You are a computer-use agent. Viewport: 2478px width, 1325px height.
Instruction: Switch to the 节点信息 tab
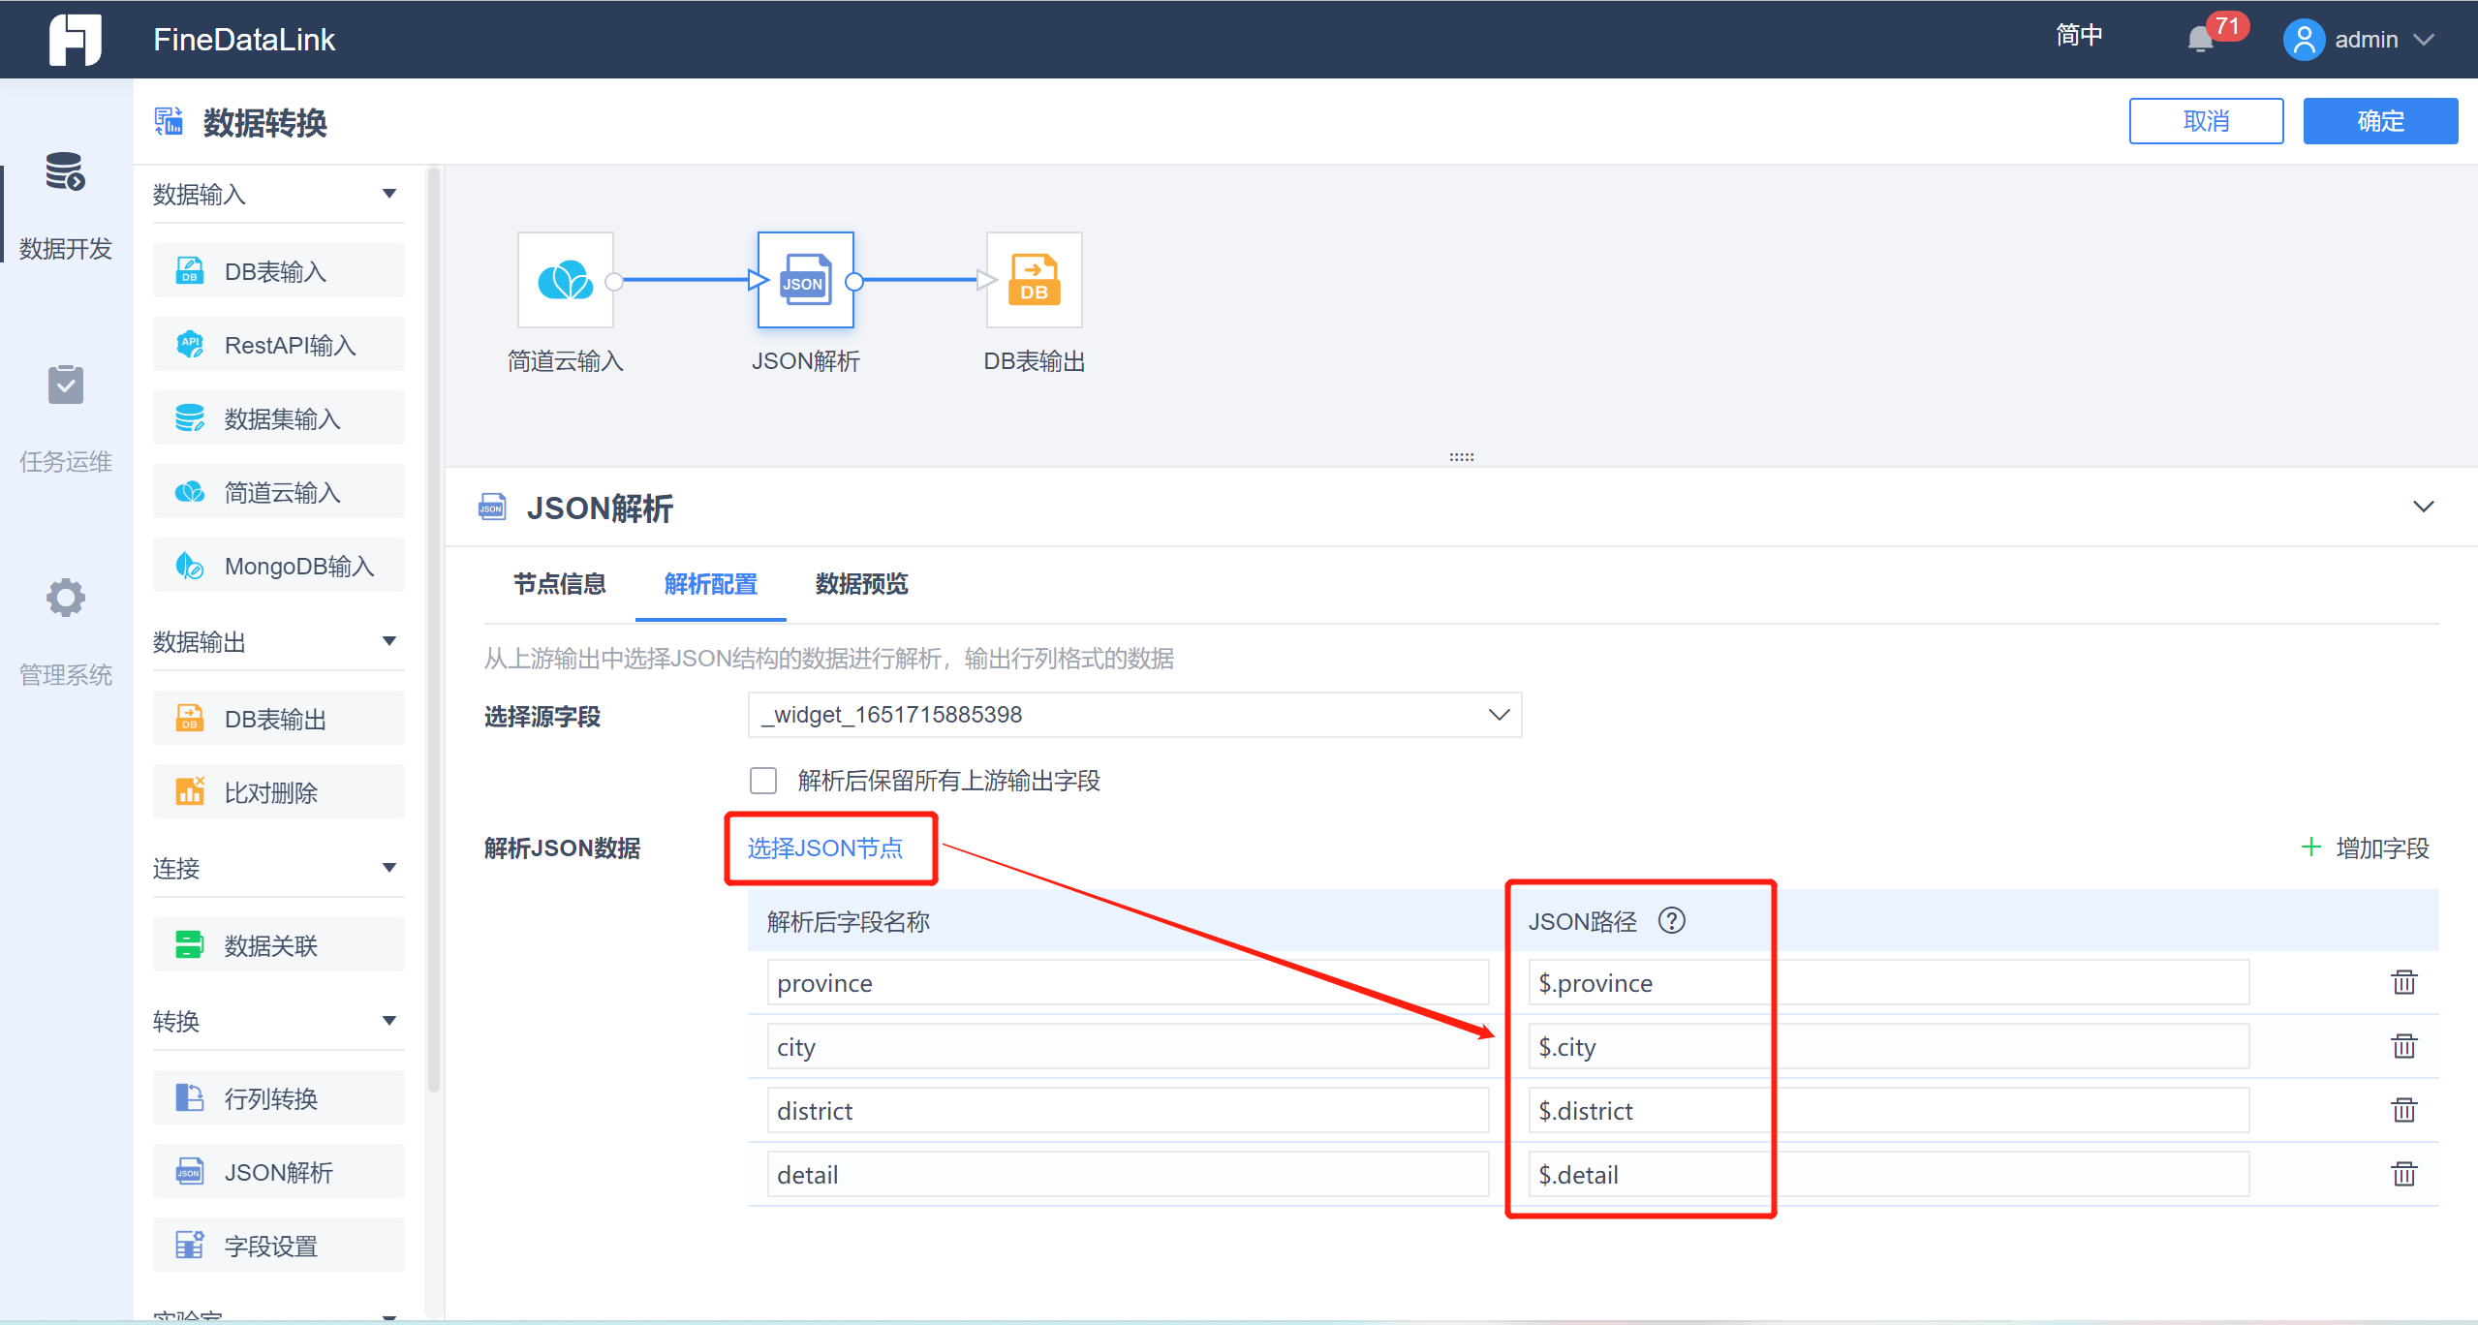pyautogui.click(x=559, y=584)
